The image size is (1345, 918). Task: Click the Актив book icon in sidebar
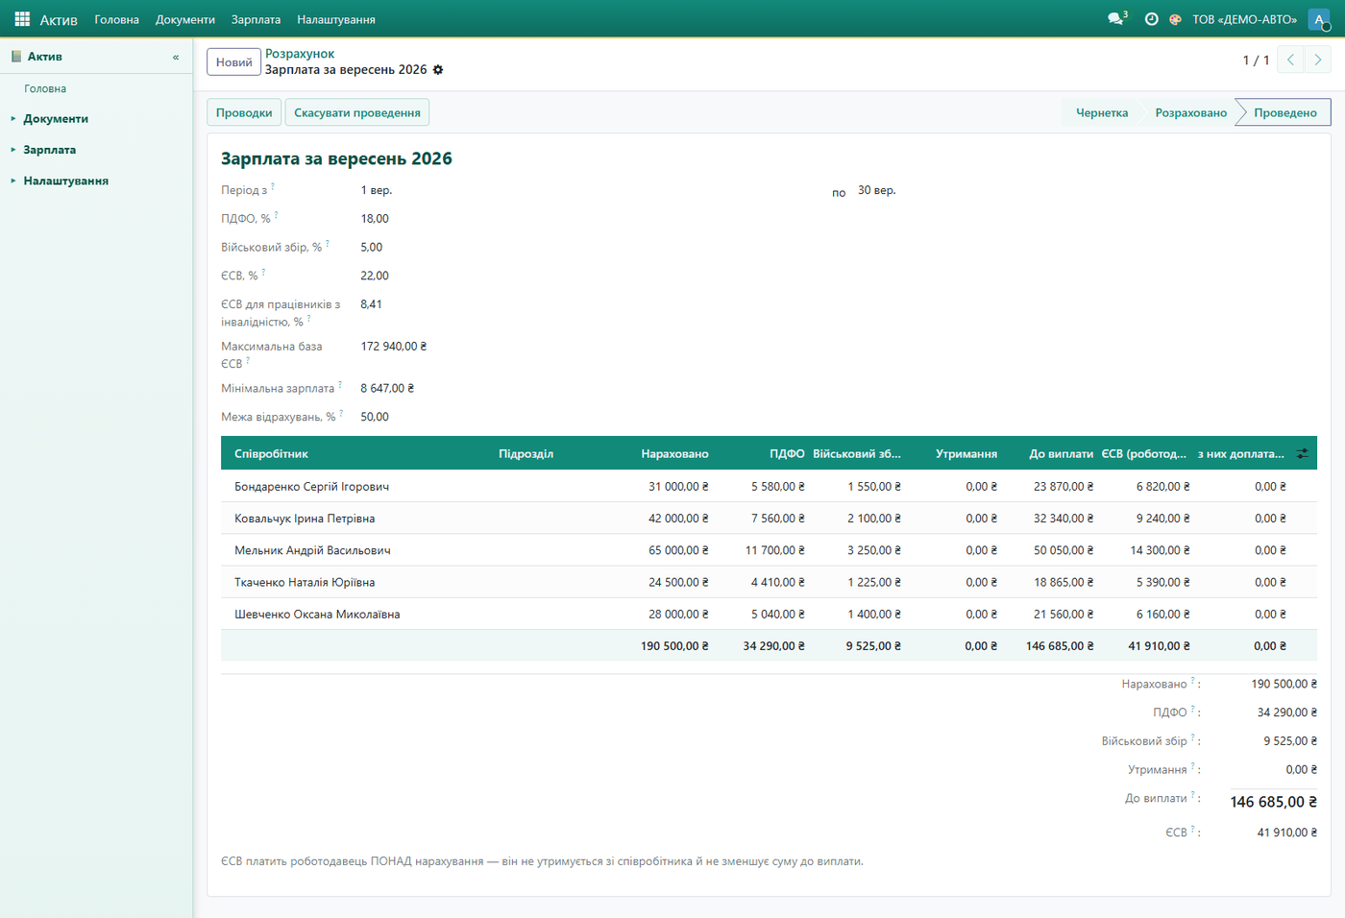click(16, 57)
